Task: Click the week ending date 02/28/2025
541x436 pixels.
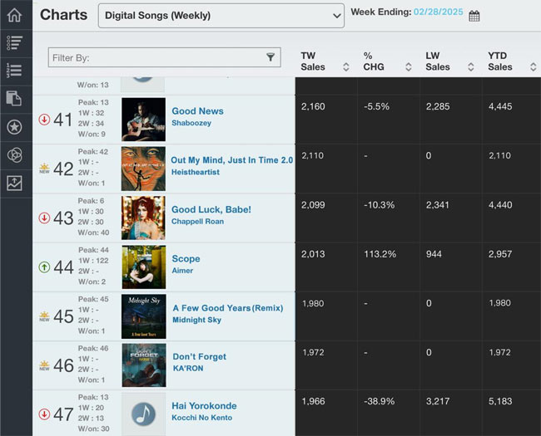Action: (438, 12)
